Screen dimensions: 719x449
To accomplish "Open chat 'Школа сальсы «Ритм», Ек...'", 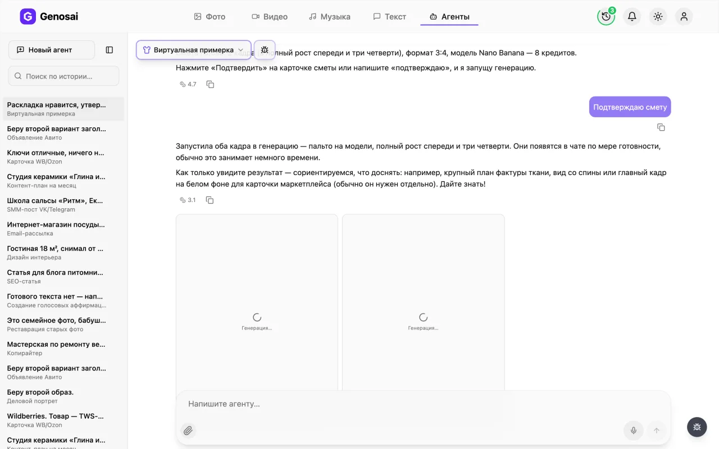I will [63, 205].
